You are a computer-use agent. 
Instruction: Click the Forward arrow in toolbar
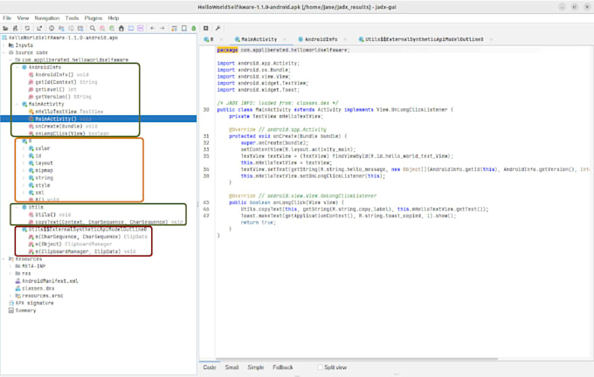point(162,29)
